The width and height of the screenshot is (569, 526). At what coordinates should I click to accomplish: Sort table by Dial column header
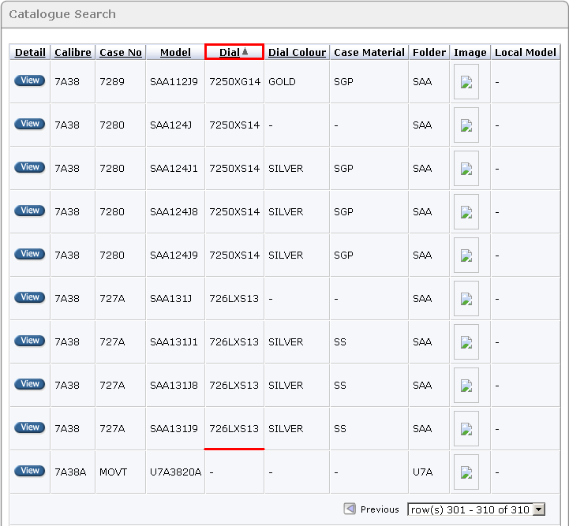tap(230, 53)
